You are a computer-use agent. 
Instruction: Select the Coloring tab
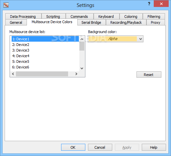(x=131, y=17)
